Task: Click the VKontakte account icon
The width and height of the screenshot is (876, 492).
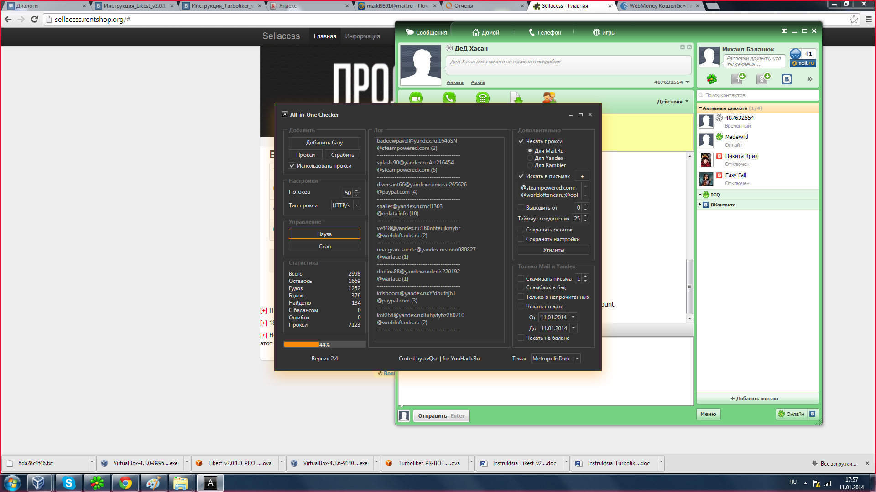Action: pos(787,79)
